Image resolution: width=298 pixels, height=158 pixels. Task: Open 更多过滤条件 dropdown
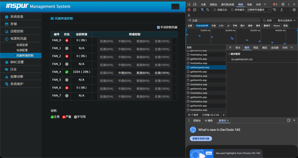coord(287,21)
